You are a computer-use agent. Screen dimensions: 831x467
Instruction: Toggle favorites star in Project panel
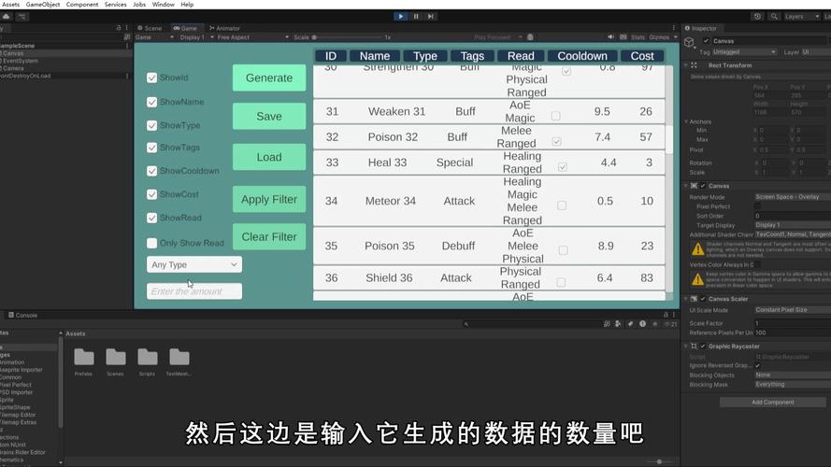click(x=655, y=323)
